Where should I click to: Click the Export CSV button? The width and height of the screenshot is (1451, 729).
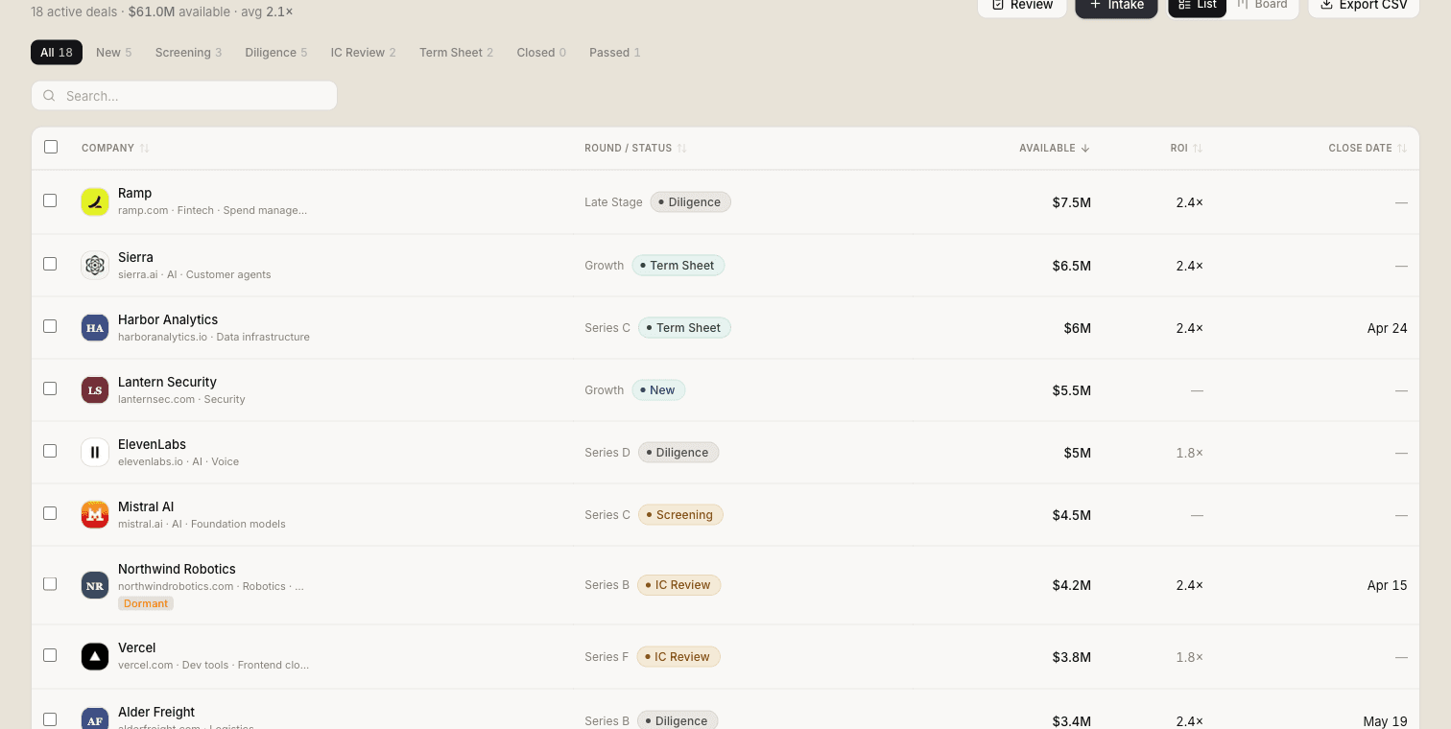[x=1364, y=6]
